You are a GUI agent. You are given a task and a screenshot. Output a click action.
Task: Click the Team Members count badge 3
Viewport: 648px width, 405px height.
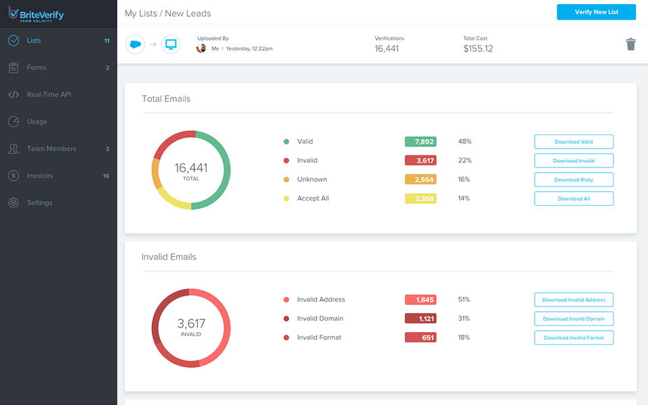107,148
